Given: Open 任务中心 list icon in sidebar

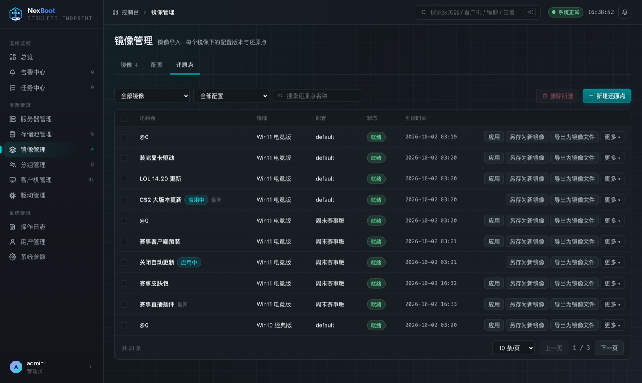Looking at the screenshot, I should coord(12,88).
